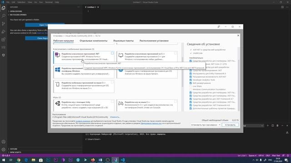Kill the terminal with the trash icon
Viewport: 291px width, 163px height.
(x=277, y=125)
